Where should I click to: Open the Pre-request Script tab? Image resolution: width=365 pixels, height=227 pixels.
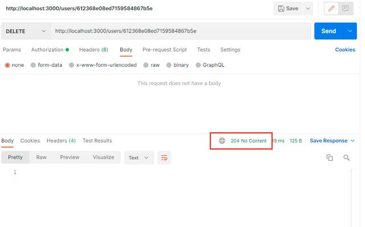point(165,50)
